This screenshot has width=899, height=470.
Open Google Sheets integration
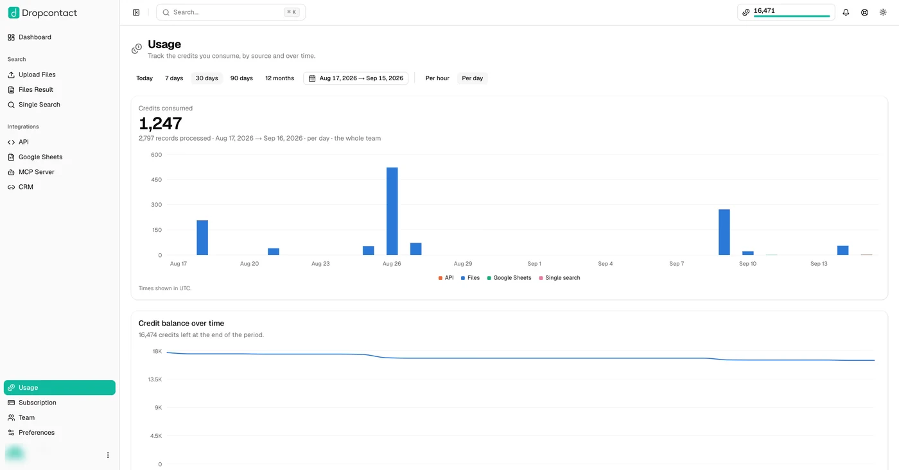pyautogui.click(x=60, y=157)
